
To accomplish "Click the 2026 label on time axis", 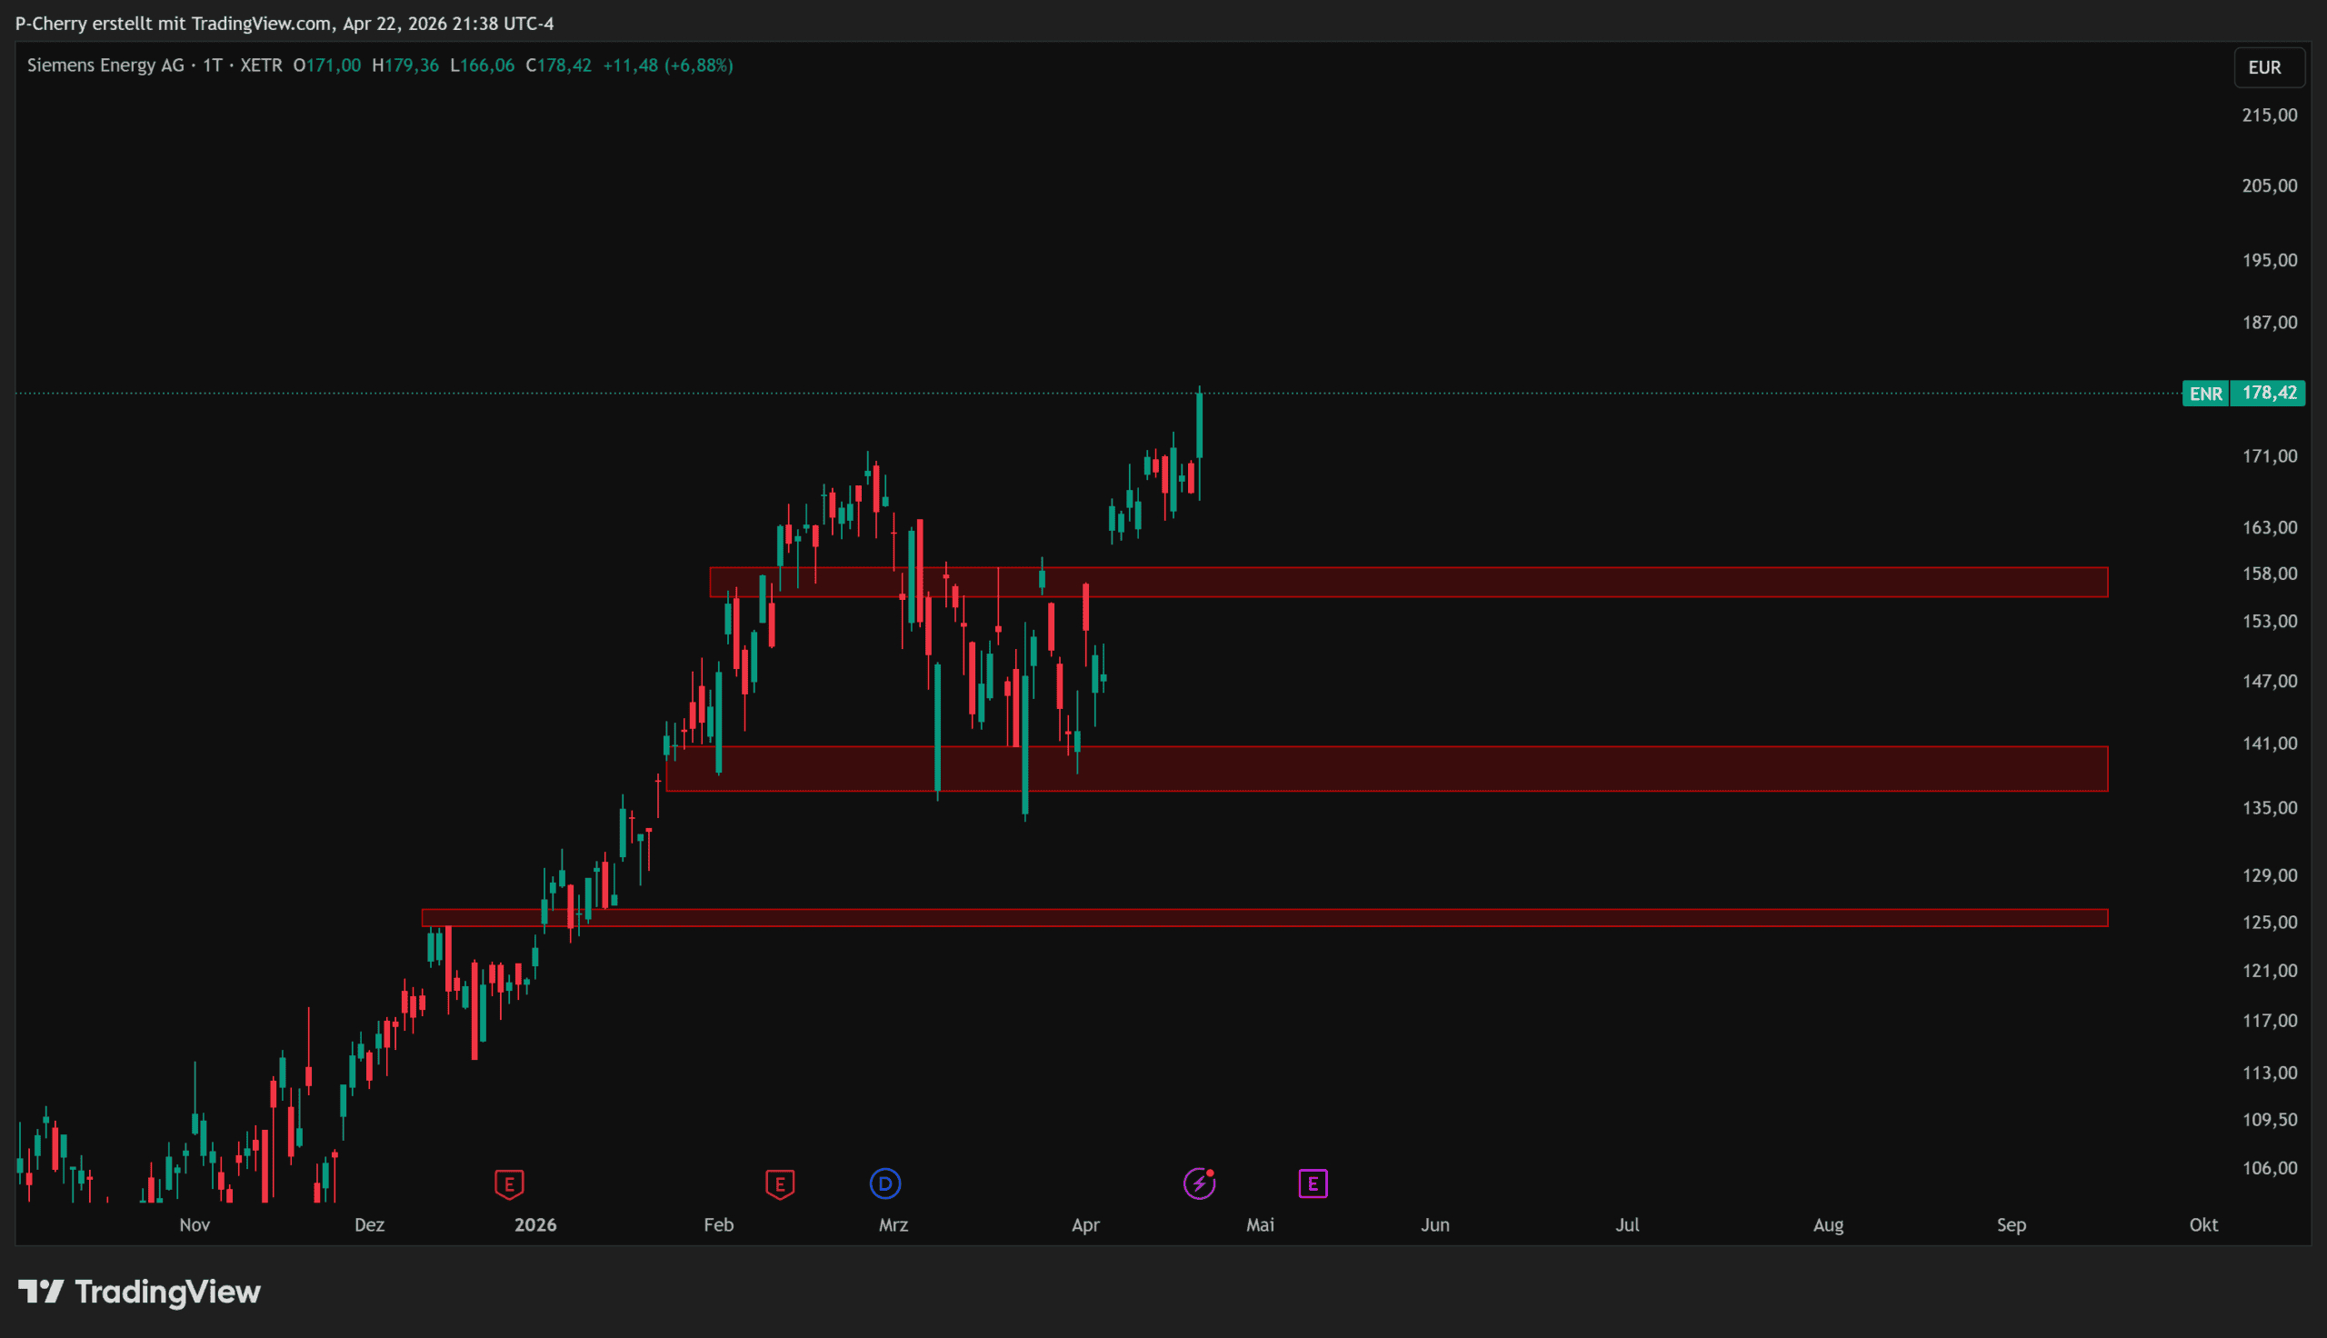I will (x=534, y=1225).
